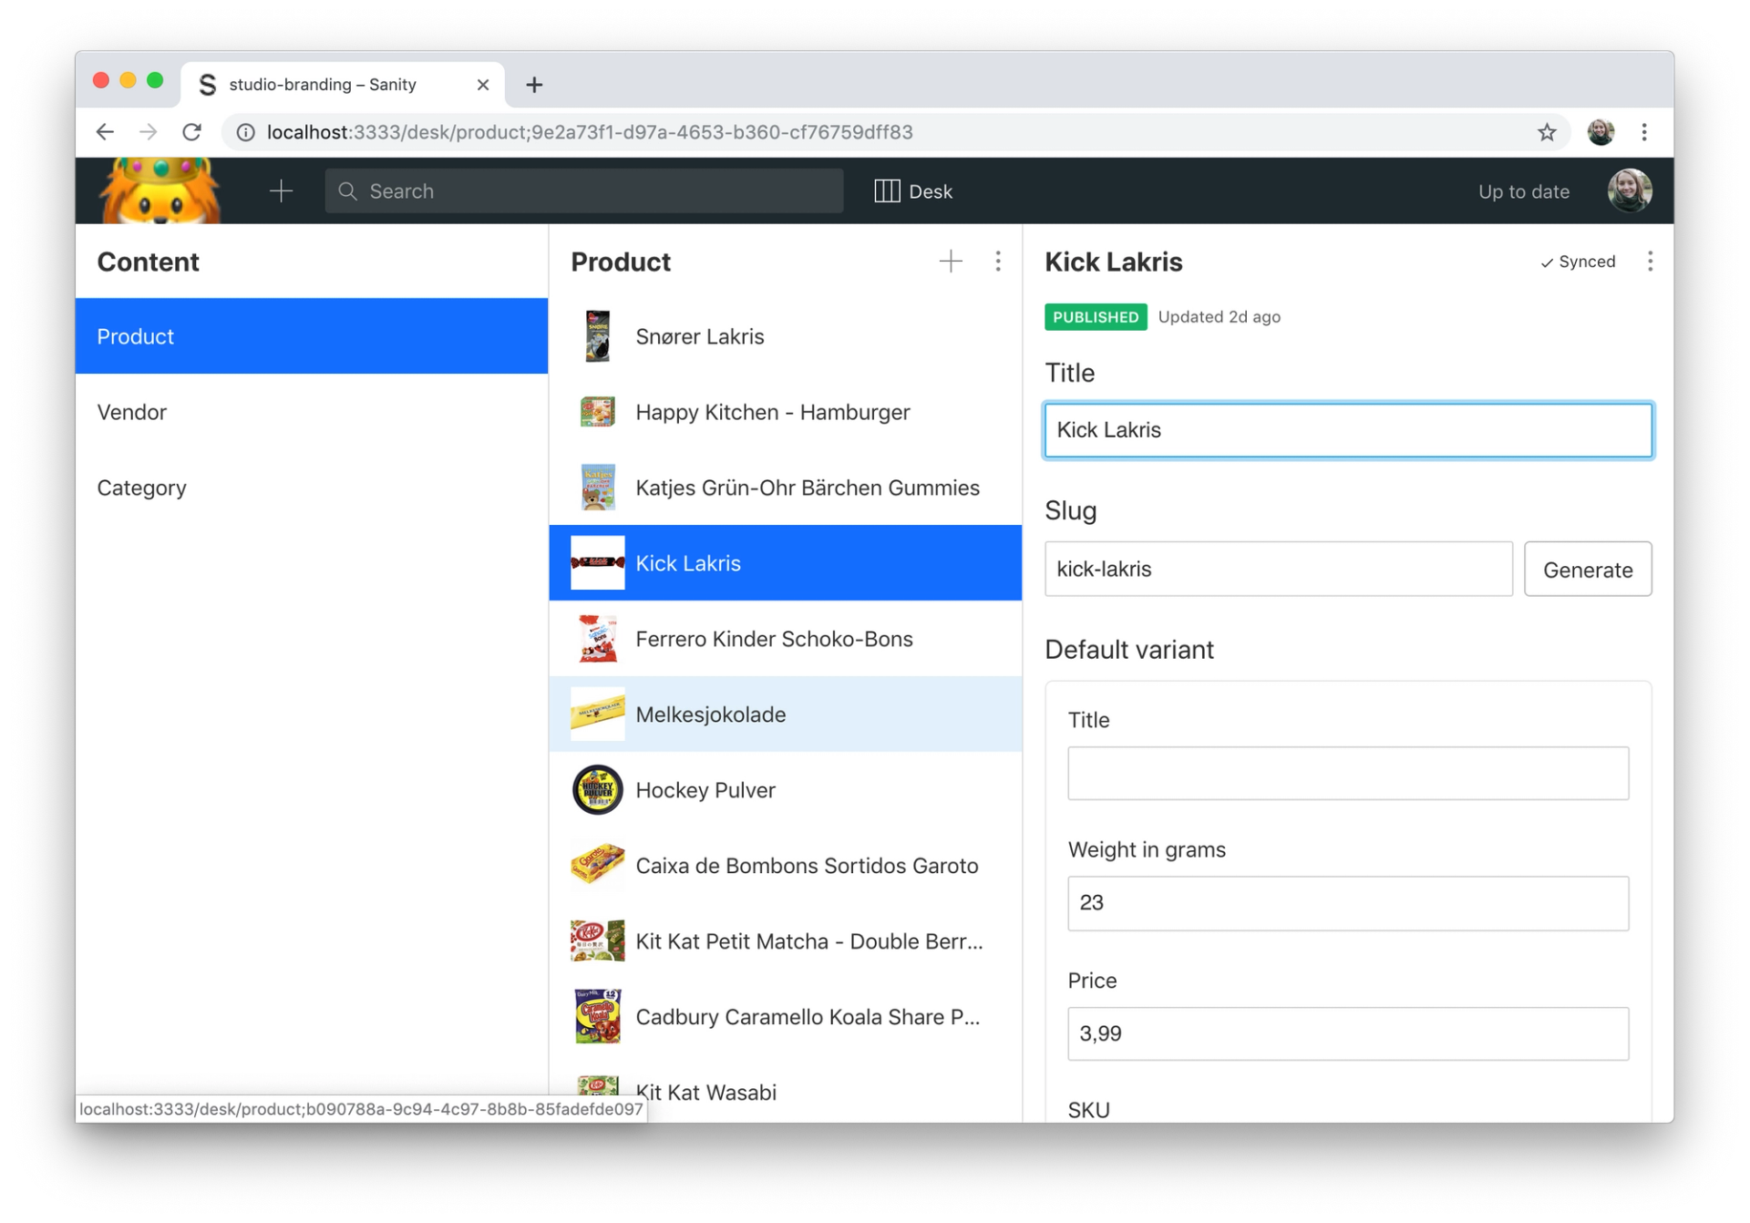The height and width of the screenshot is (1223, 1750).
Task: Click the crowned fox studio logo
Action: [x=160, y=191]
